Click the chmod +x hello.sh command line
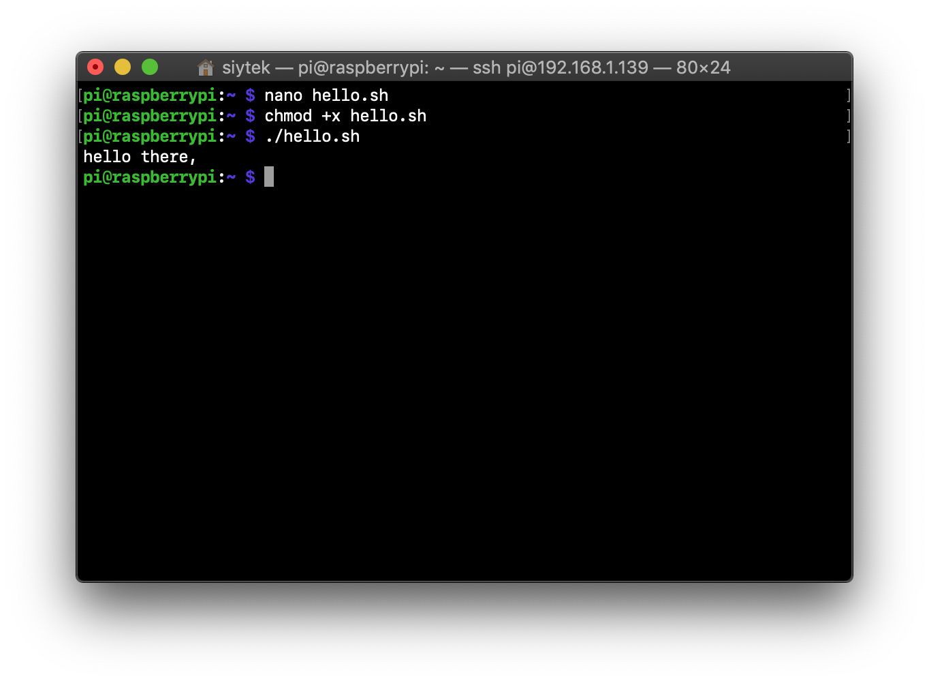 point(346,116)
